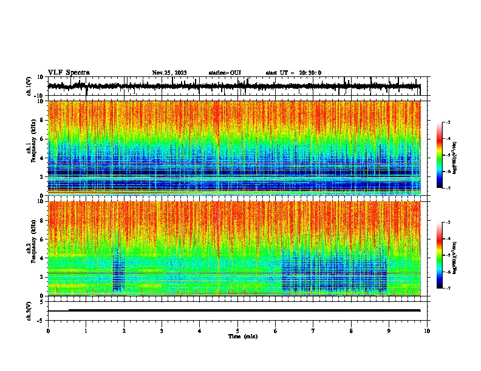Screen dimensions: 481x371
Task: Click the "-5" tick label of ch.3(V)
Action: pos(41,321)
